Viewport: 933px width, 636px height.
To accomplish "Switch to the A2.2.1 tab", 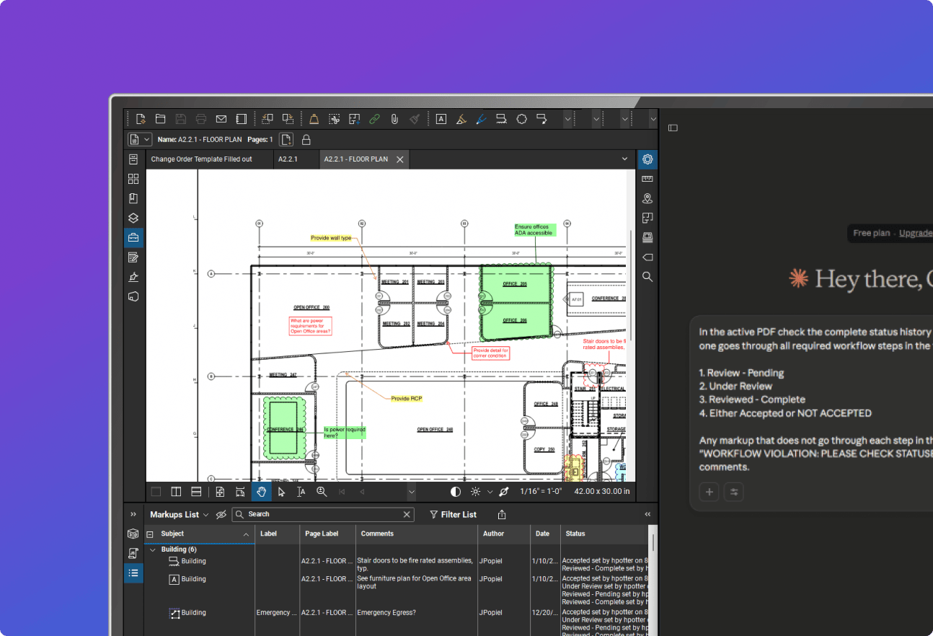I will [288, 159].
